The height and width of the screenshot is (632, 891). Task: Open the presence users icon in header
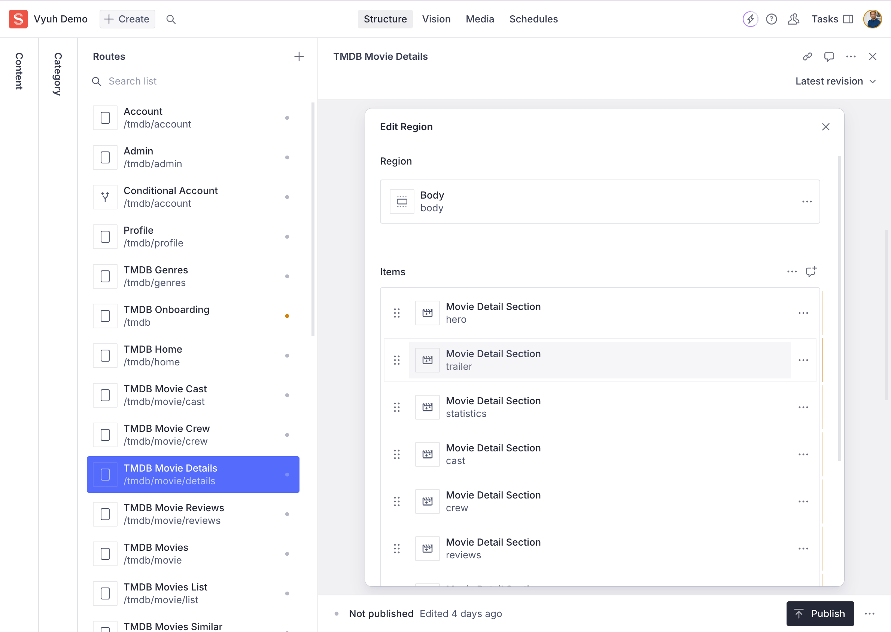tap(793, 19)
